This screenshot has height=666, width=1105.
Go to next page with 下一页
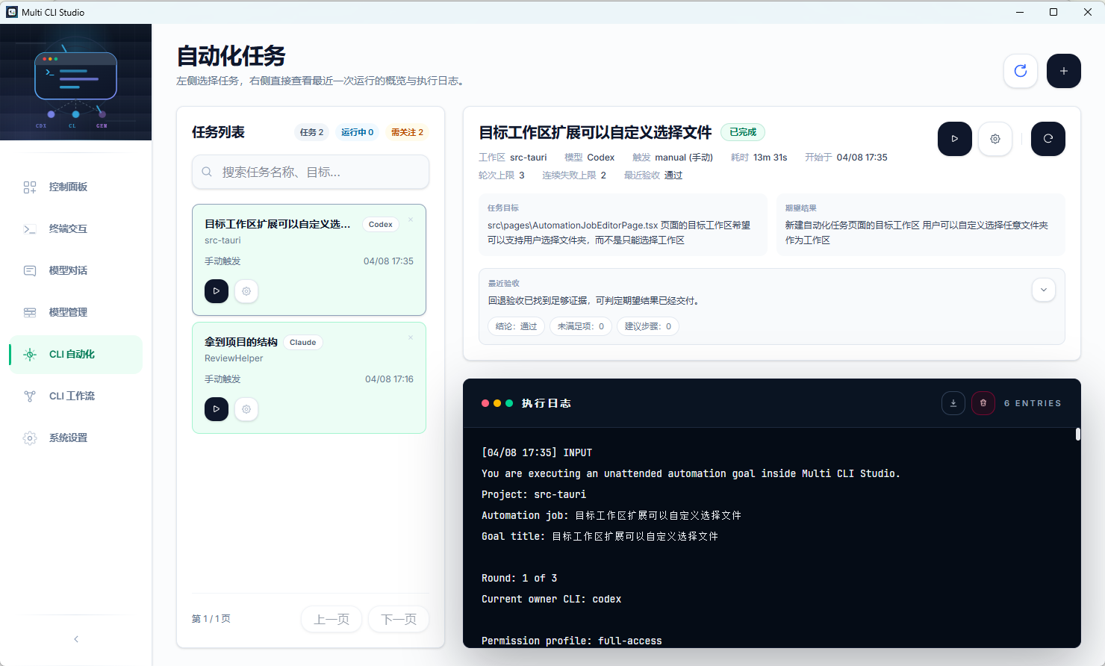(399, 619)
